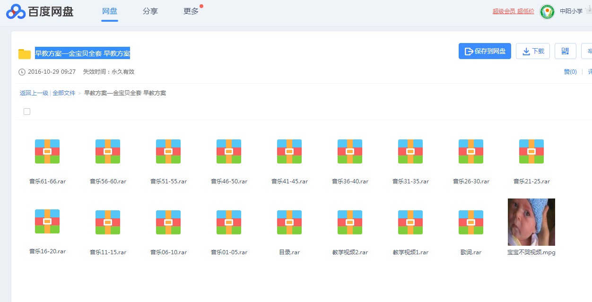
Task: Open the QR code sharing panel
Action: pos(565,51)
